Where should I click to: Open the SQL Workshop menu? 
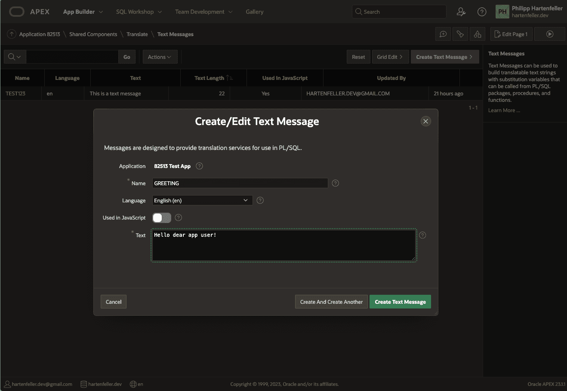pyautogui.click(x=139, y=12)
